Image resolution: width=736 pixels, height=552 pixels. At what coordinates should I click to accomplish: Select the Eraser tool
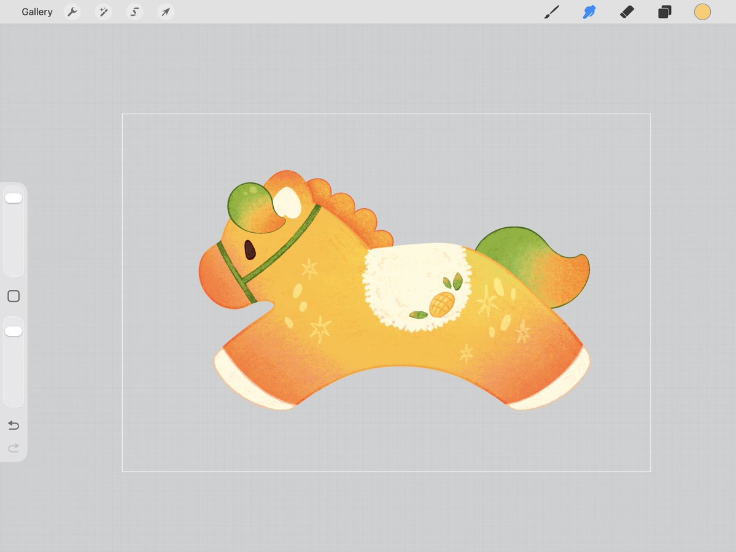click(627, 12)
